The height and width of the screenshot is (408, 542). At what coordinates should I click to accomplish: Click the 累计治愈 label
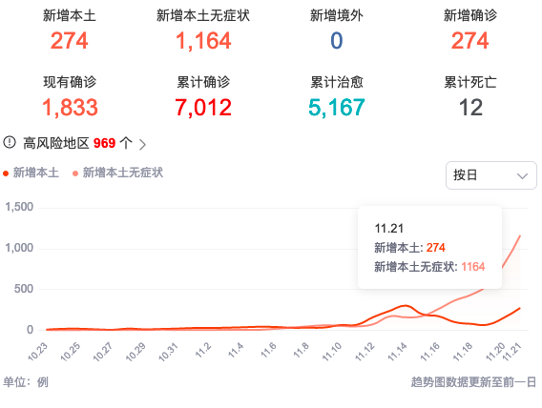tap(337, 82)
